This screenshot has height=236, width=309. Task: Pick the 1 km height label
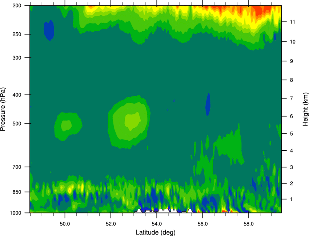[292, 199]
